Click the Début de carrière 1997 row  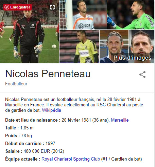tap(30, 143)
